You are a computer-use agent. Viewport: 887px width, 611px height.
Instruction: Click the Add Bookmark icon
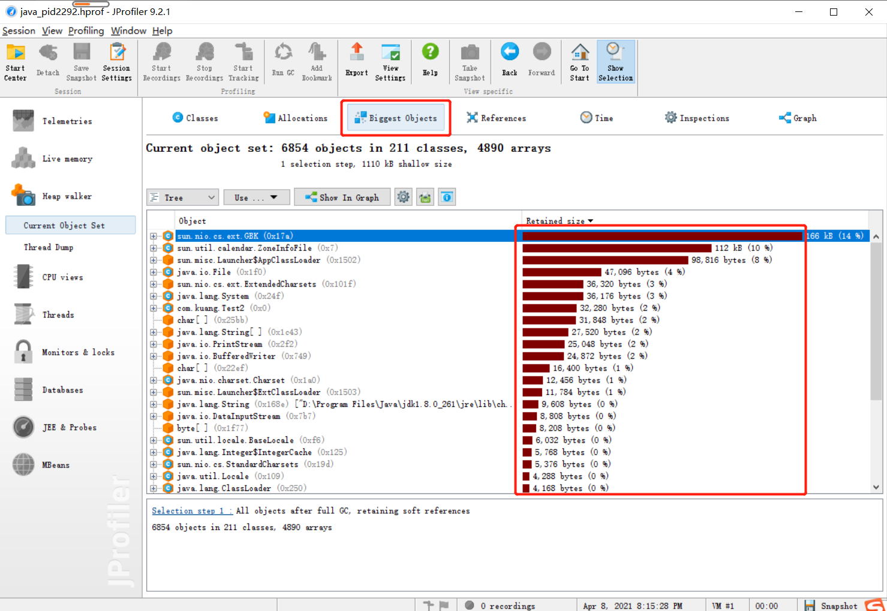(317, 62)
